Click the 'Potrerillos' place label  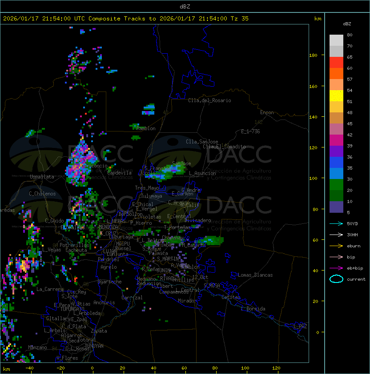pos(74,245)
